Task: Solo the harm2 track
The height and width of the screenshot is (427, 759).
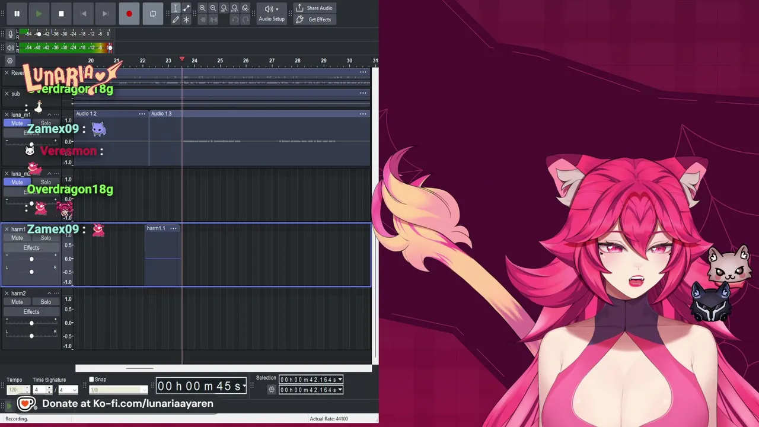Action: 46,302
